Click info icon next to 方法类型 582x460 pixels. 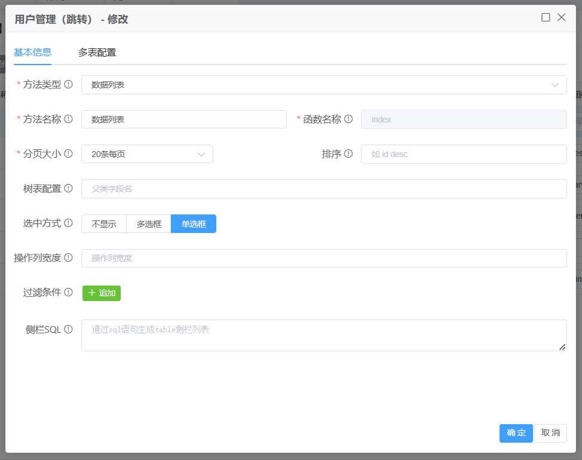click(x=68, y=85)
